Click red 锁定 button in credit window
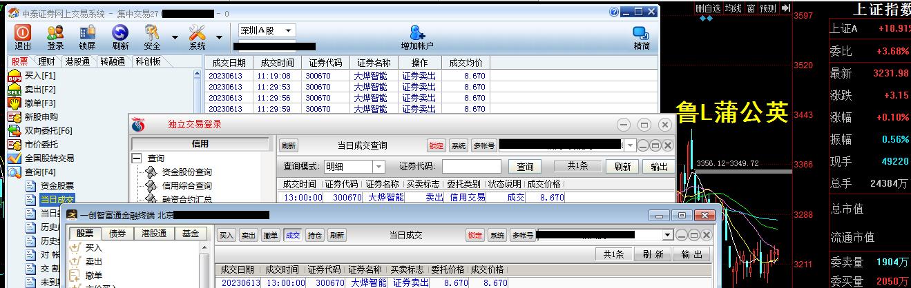The height and width of the screenshot is (288, 911). 437,145
